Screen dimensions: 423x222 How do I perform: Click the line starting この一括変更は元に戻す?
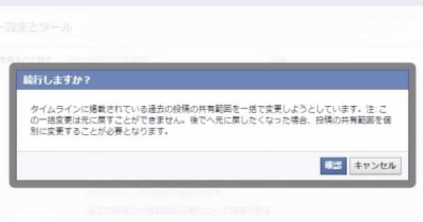tap(210, 120)
